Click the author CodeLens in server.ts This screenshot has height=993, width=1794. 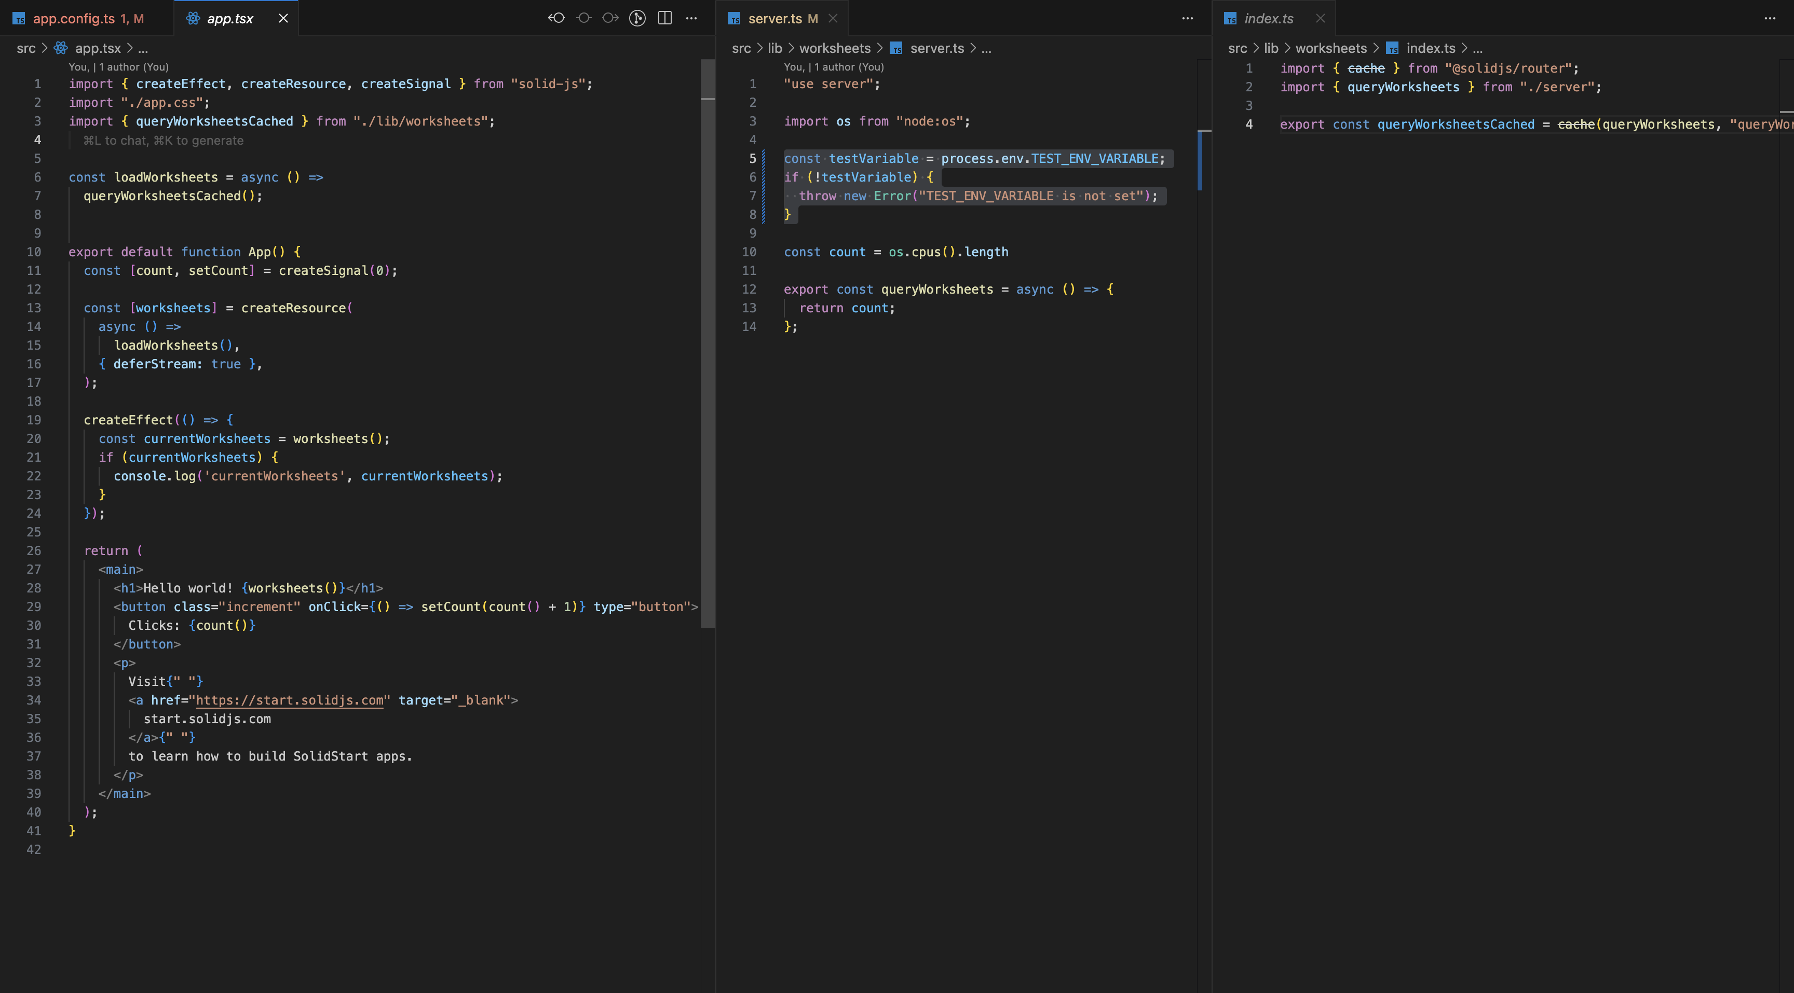pyautogui.click(x=834, y=67)
